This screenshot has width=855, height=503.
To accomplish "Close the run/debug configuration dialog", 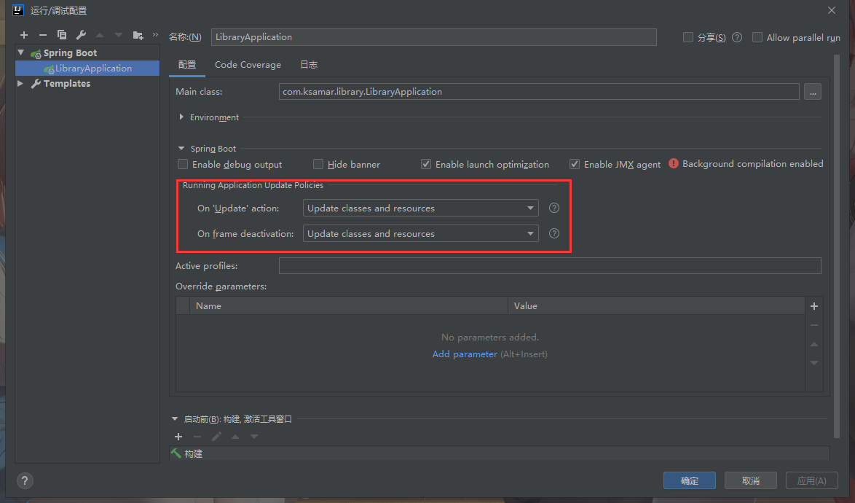I will pyautogui.click(x=832, y=10).
